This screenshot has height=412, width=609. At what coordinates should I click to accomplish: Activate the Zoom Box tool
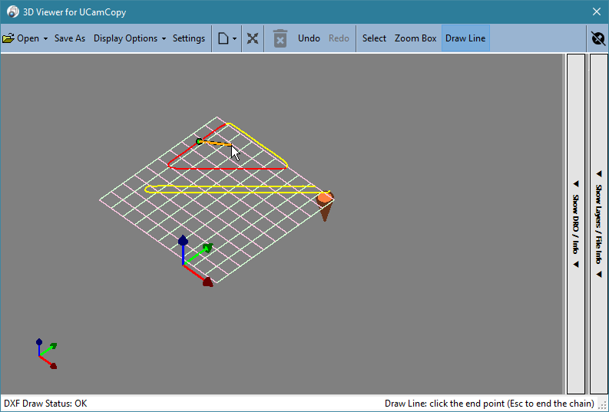tap(415, 38)
